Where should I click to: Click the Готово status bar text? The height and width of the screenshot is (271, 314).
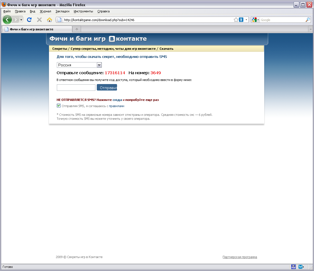point(8,267)
